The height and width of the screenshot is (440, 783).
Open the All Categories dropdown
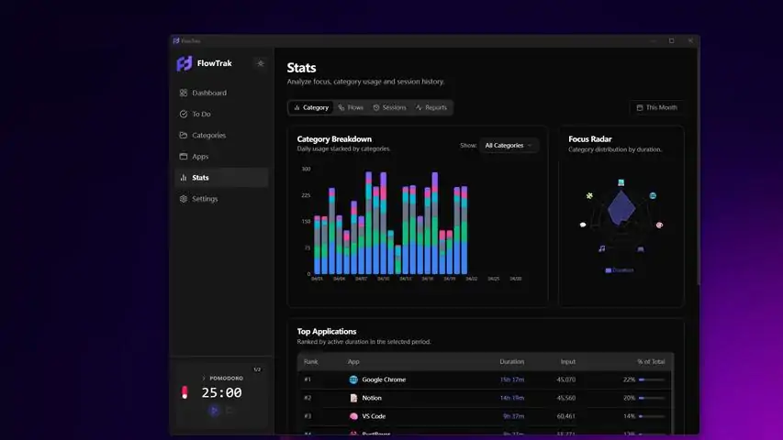point(509,146)
